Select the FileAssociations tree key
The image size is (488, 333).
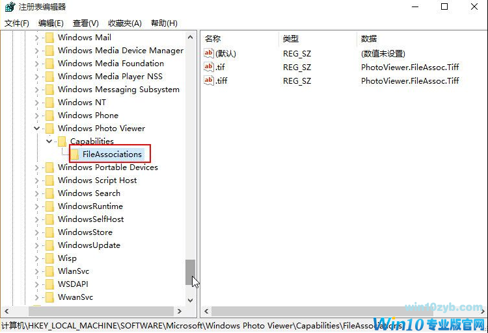pos(112,154)
